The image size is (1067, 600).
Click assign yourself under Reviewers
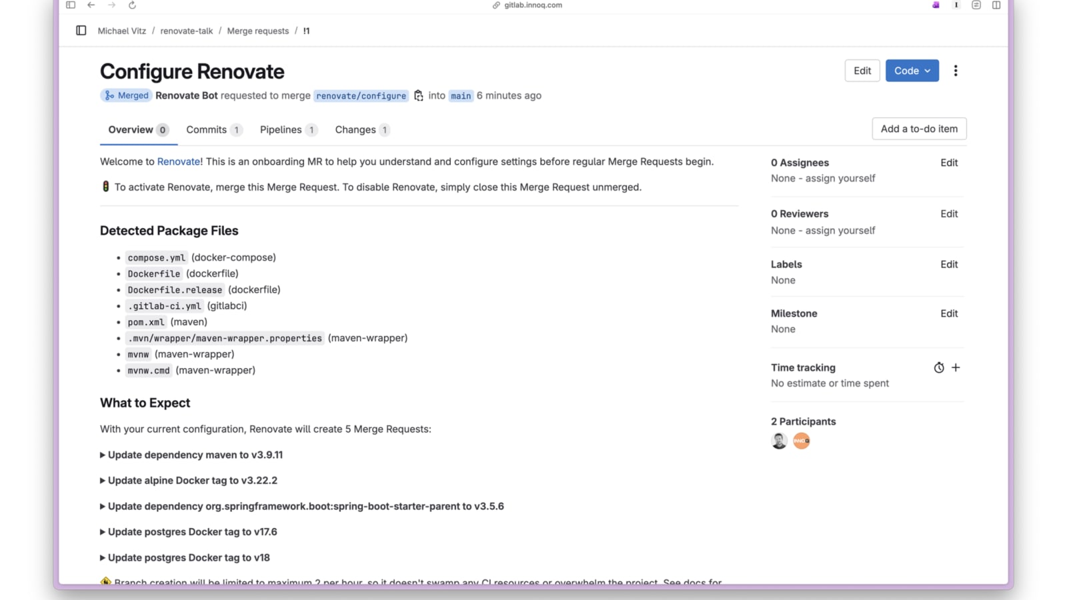[840, 231]
